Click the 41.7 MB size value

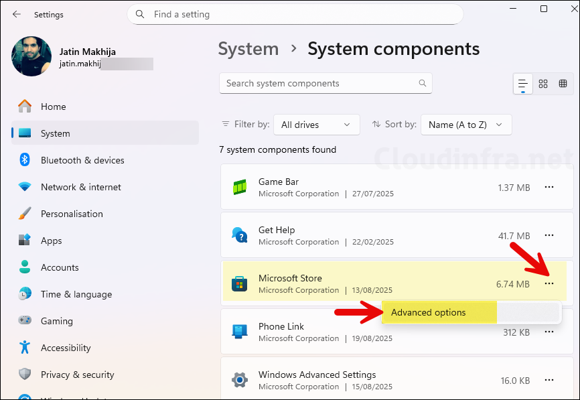[x=514, y=236]
